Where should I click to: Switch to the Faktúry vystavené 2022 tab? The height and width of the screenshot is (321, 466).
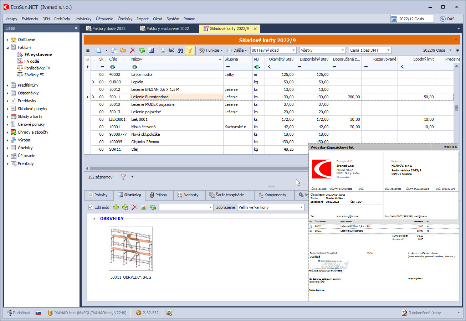point(168,29)
